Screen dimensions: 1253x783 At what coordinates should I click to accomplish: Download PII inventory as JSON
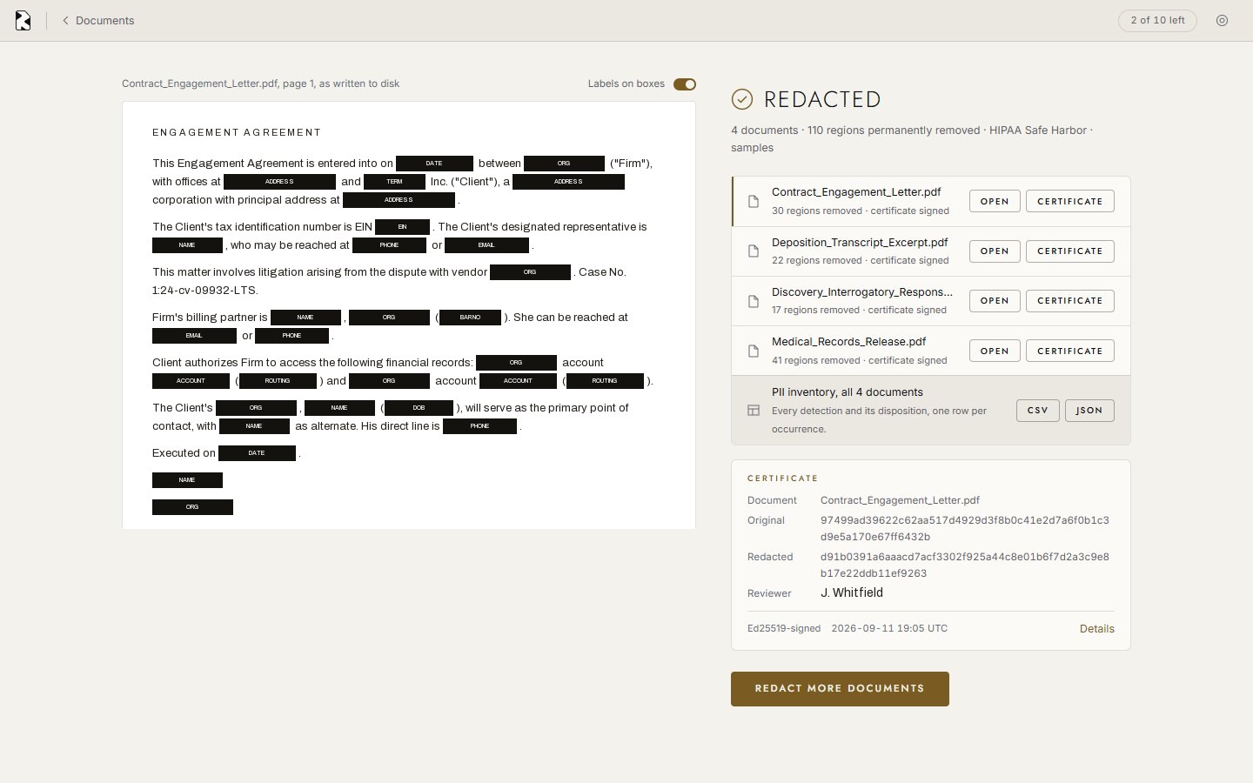1089,411
